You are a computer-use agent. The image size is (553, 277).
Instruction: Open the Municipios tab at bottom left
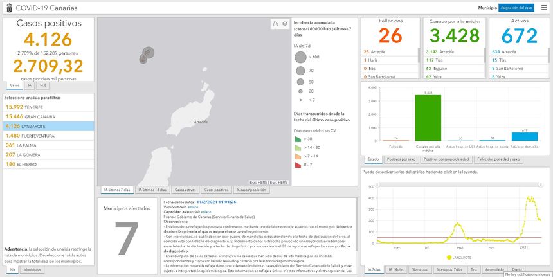(33, 269)
